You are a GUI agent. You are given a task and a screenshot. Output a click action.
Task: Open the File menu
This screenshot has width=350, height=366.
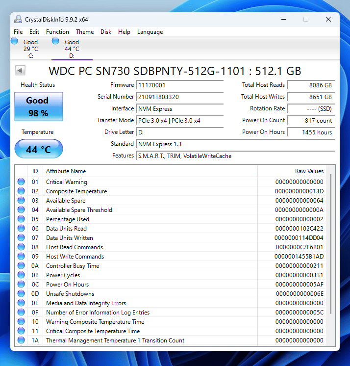(x=18, y=32)
